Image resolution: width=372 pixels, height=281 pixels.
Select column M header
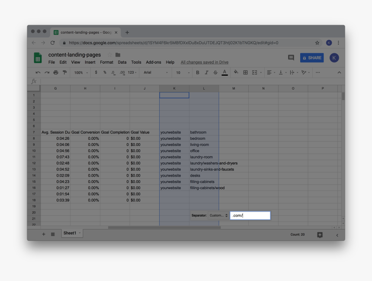[x=234, y=88]
